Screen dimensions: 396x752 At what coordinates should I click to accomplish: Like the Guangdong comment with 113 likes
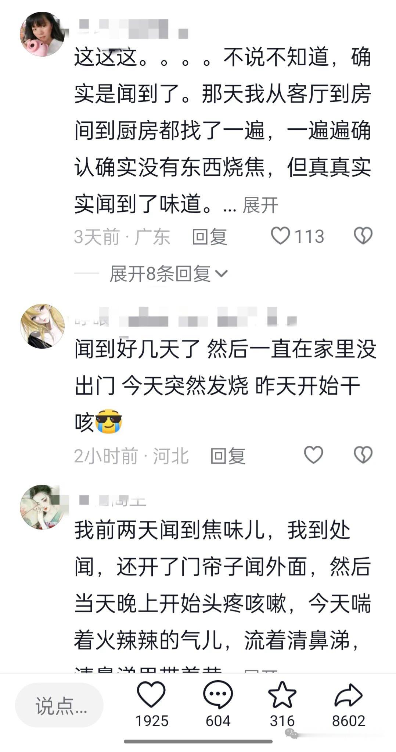pyautogui.click(x=281, y=236)
